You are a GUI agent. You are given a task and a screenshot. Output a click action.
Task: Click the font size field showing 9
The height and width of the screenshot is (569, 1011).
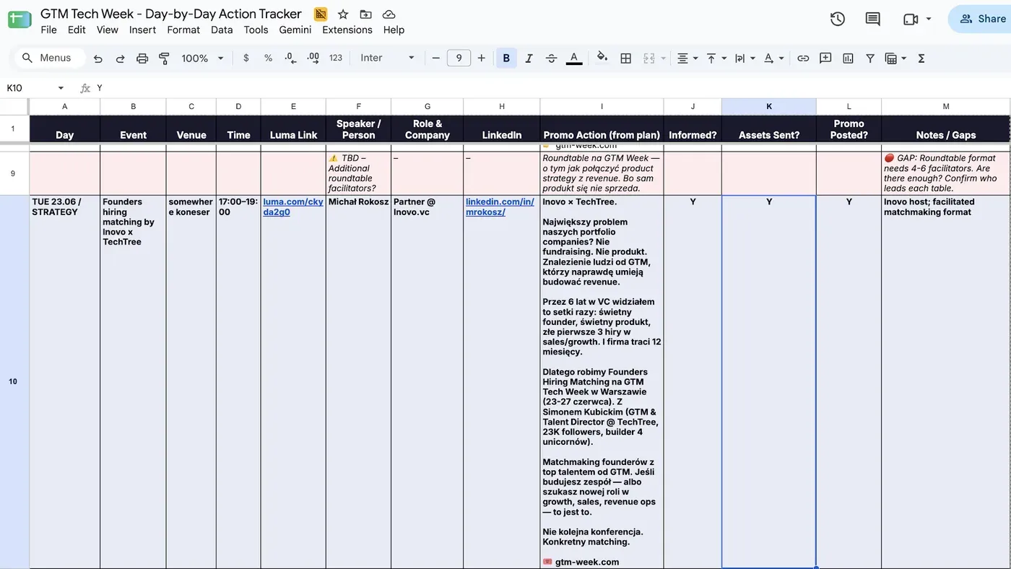[x=459, y=58]
